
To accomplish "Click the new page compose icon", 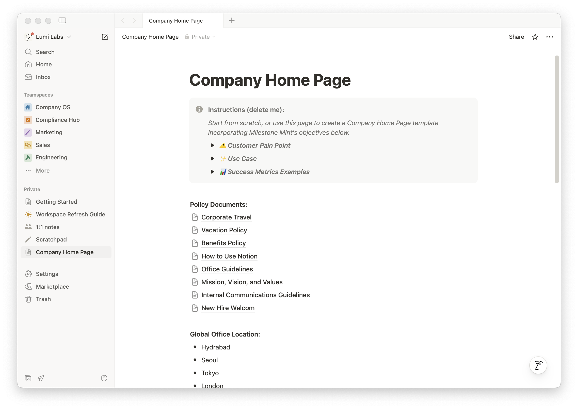I will 105,37.
